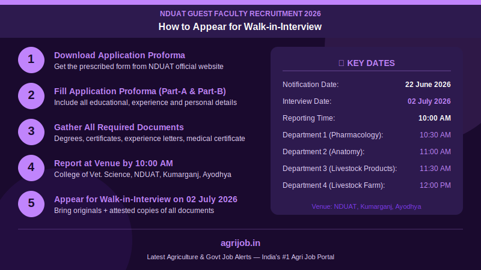Click the '11:00 AM' time value
The width and height of the screenshot is (481, 270).
tap(435, 152)
